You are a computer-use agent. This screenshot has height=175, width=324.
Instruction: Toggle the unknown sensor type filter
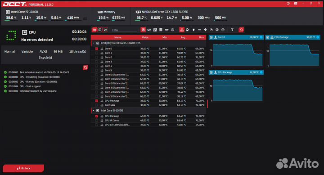[x=223, y=30]
